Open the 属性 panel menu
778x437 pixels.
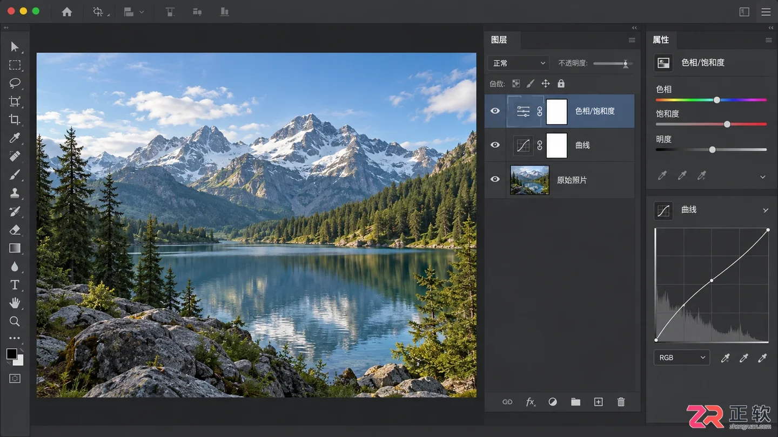[x=769, y=40]
